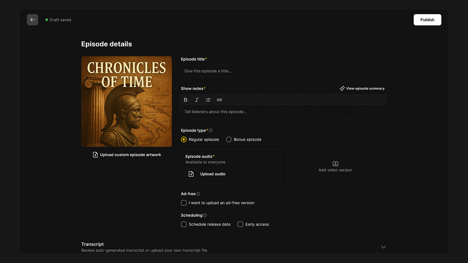Toggle bold formatting in show notes
The image size is (468, 263).
tap(185, 100)
